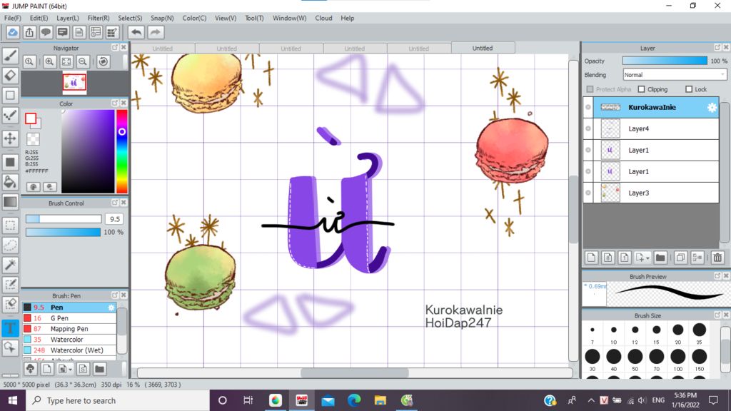The width and height of the screenshot is (731, 411).
Task: Open the Blending mode dropdown
Action: (x=675, y=74)
